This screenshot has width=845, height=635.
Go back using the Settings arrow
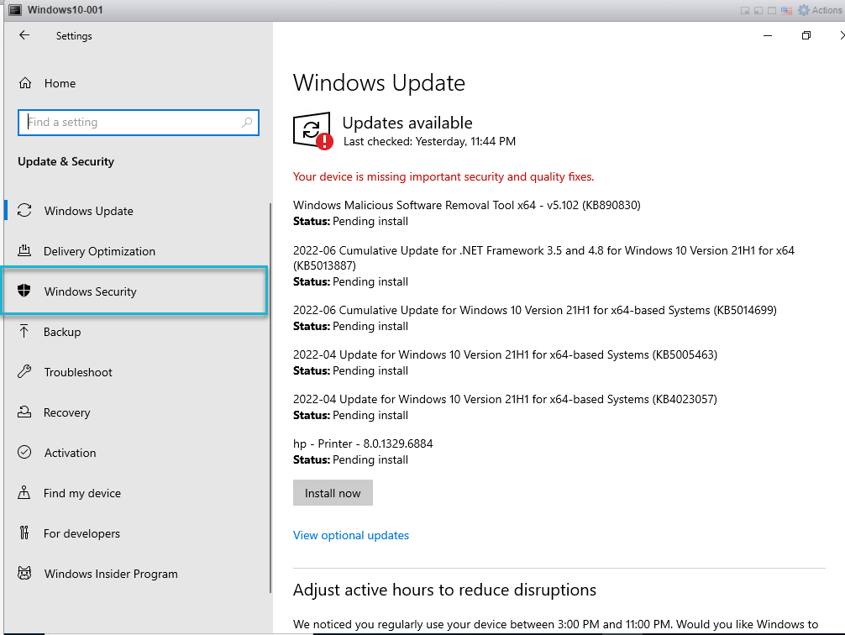(24, 35)
